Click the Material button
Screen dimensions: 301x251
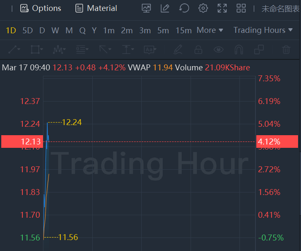pos(96,8)
